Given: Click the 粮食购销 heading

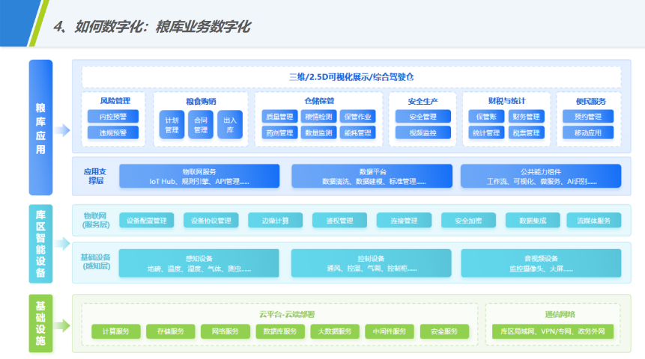Looking at the screenshot, I should [201, 102].
